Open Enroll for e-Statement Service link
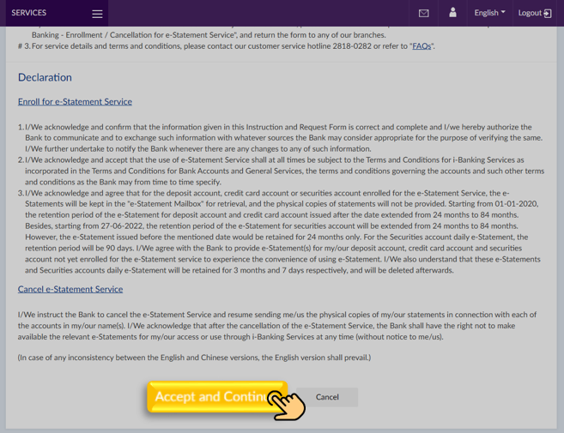The width and height of the screenshot is (564, 433). click(75, 102)
